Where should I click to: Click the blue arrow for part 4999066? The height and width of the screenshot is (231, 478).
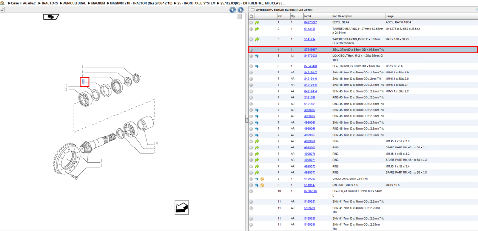(x=257, y=129)
